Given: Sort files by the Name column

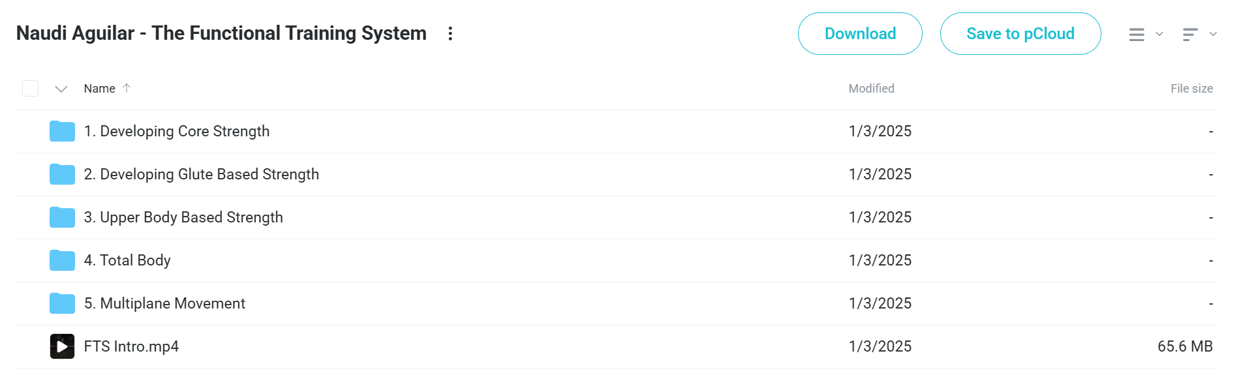Looking at the screenshot, I should pos(99,89).
